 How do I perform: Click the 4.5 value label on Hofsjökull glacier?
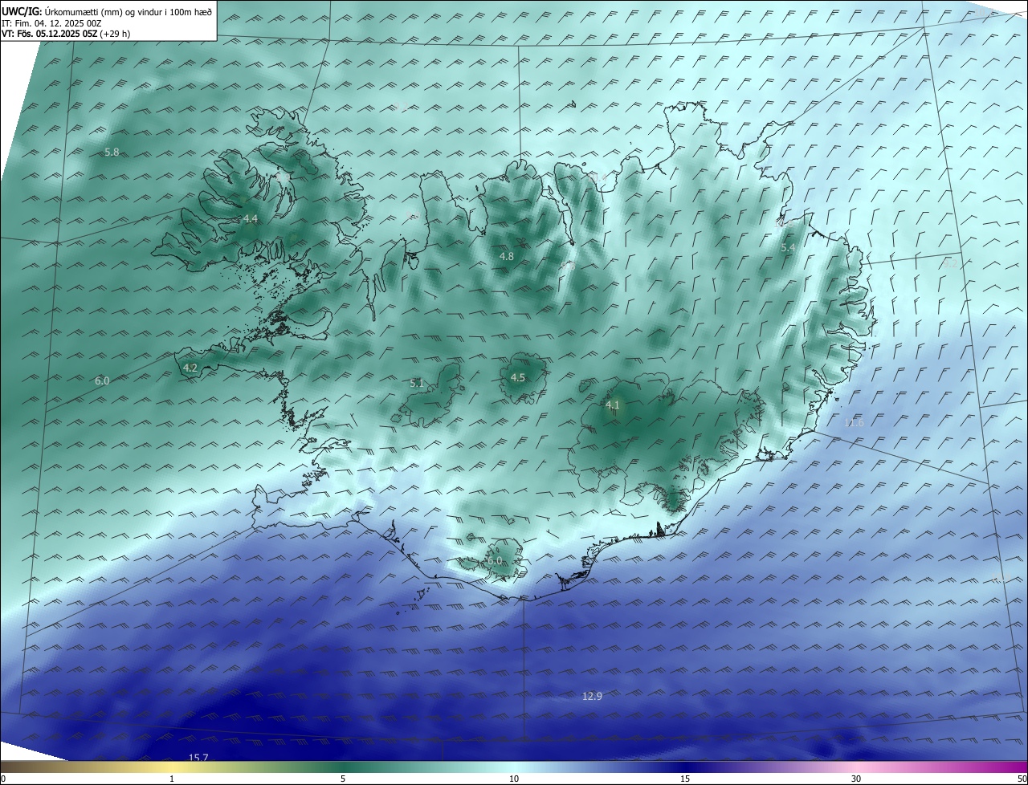point(518,377)
